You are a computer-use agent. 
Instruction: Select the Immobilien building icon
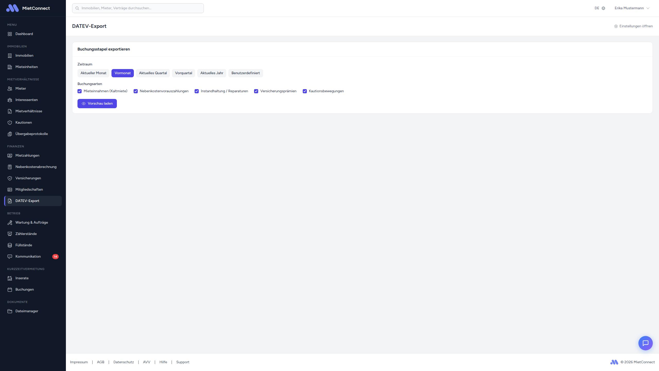[x=10, y=55]
